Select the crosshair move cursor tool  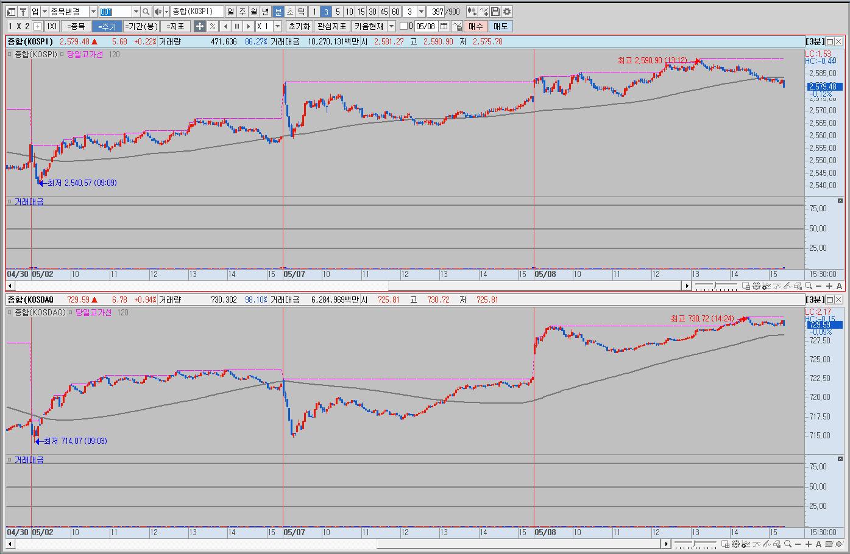coord(199,26)
